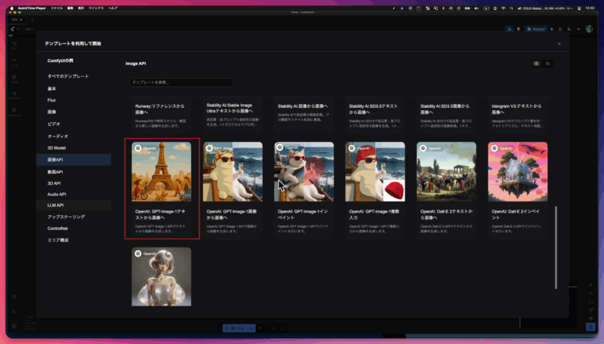
Task: Open the アップスケーリング category
Action: 66,217
